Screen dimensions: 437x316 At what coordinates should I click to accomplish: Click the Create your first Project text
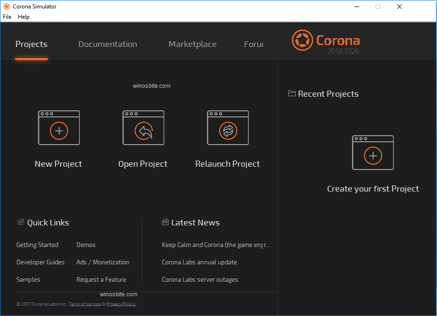pyautogui.click(x=373, y=189)
